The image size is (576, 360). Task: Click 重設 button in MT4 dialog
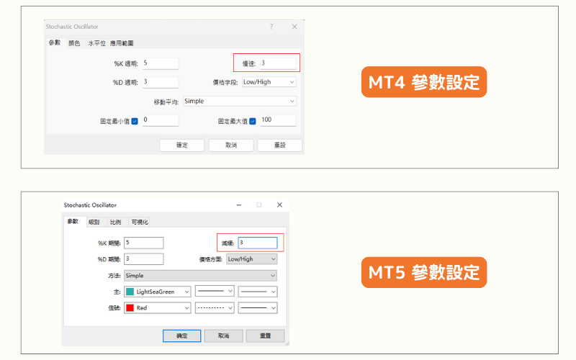point(280,145)
